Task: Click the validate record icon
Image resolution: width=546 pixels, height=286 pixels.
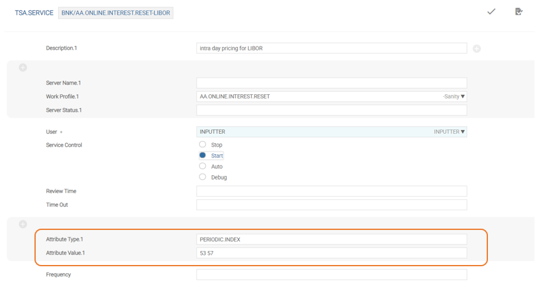Action: point(519,11)
